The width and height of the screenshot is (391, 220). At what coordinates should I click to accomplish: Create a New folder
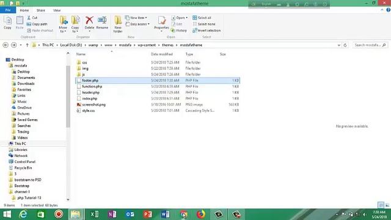[118, 24]
